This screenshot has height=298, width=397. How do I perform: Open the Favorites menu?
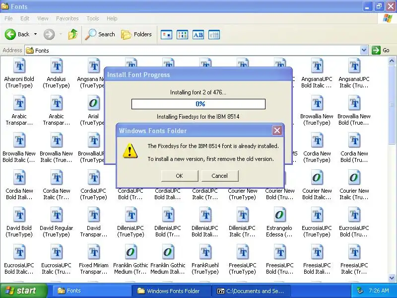(x=67, y=18)
